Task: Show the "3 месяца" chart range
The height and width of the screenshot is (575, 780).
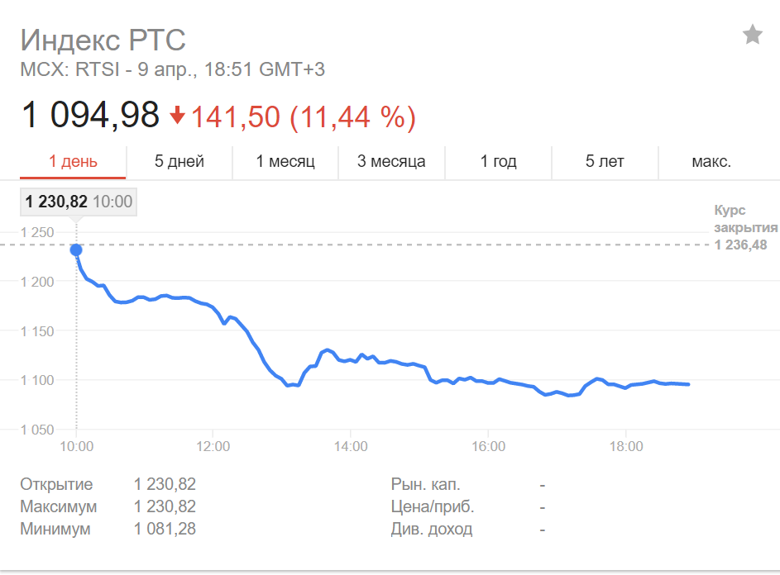Action: point(391,161)
